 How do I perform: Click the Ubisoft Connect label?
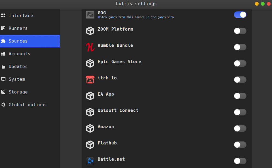click(x=118, y=110)
